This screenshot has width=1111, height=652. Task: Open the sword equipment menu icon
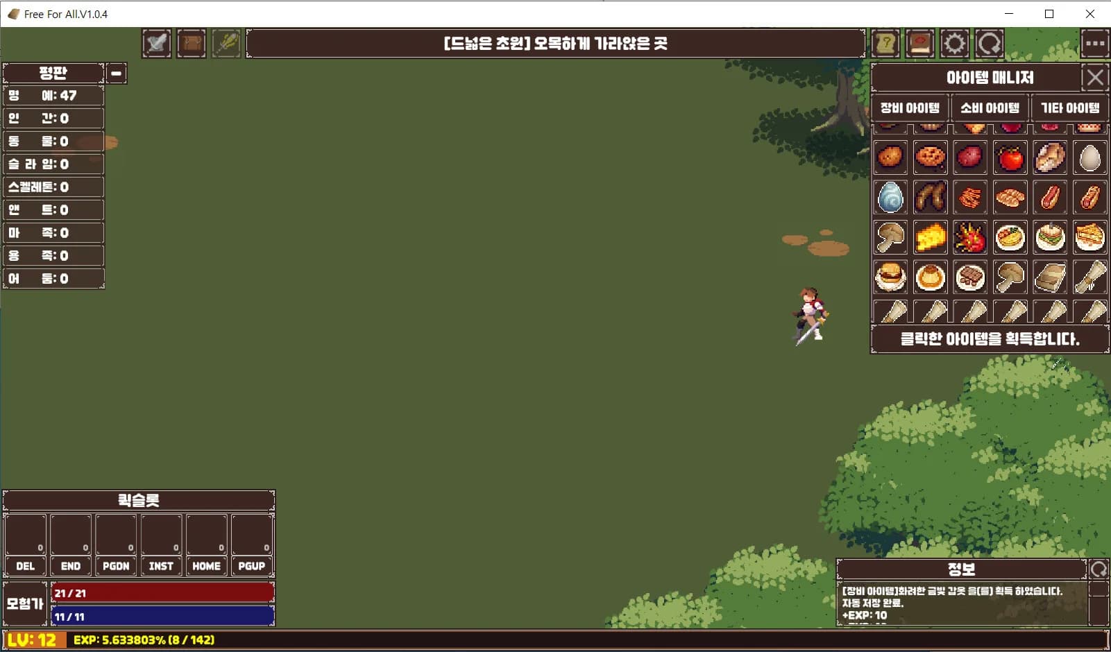[x=157, y=44]
